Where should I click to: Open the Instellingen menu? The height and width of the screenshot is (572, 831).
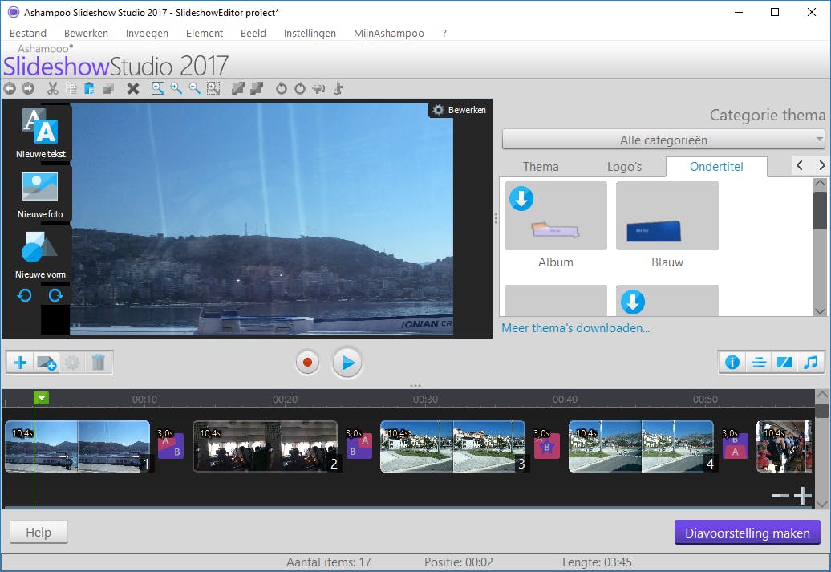point(310,33)
